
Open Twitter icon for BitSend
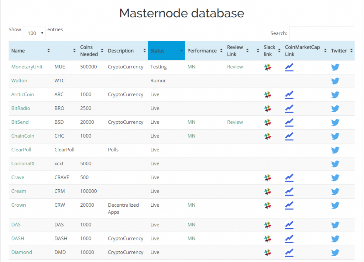[335, 122]
